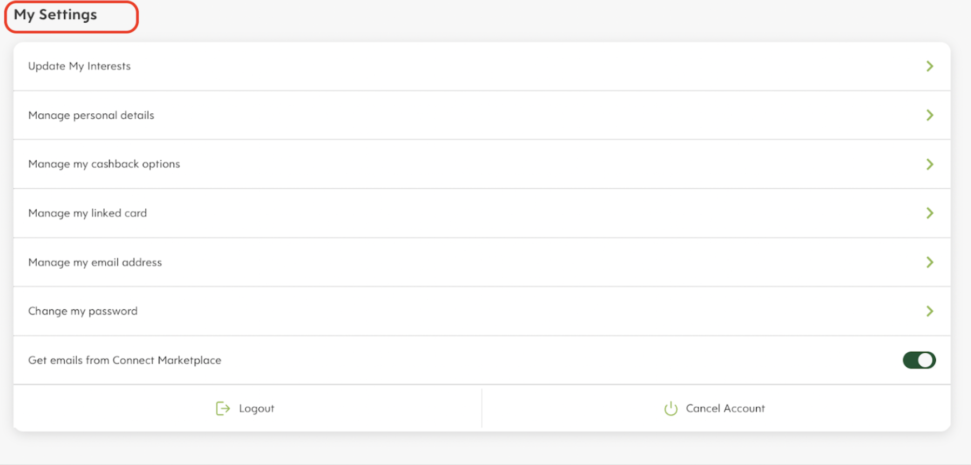Click the Get emails from Connect Marketplace label
This screenshot has width=971, height=465.
click(125, 360)
